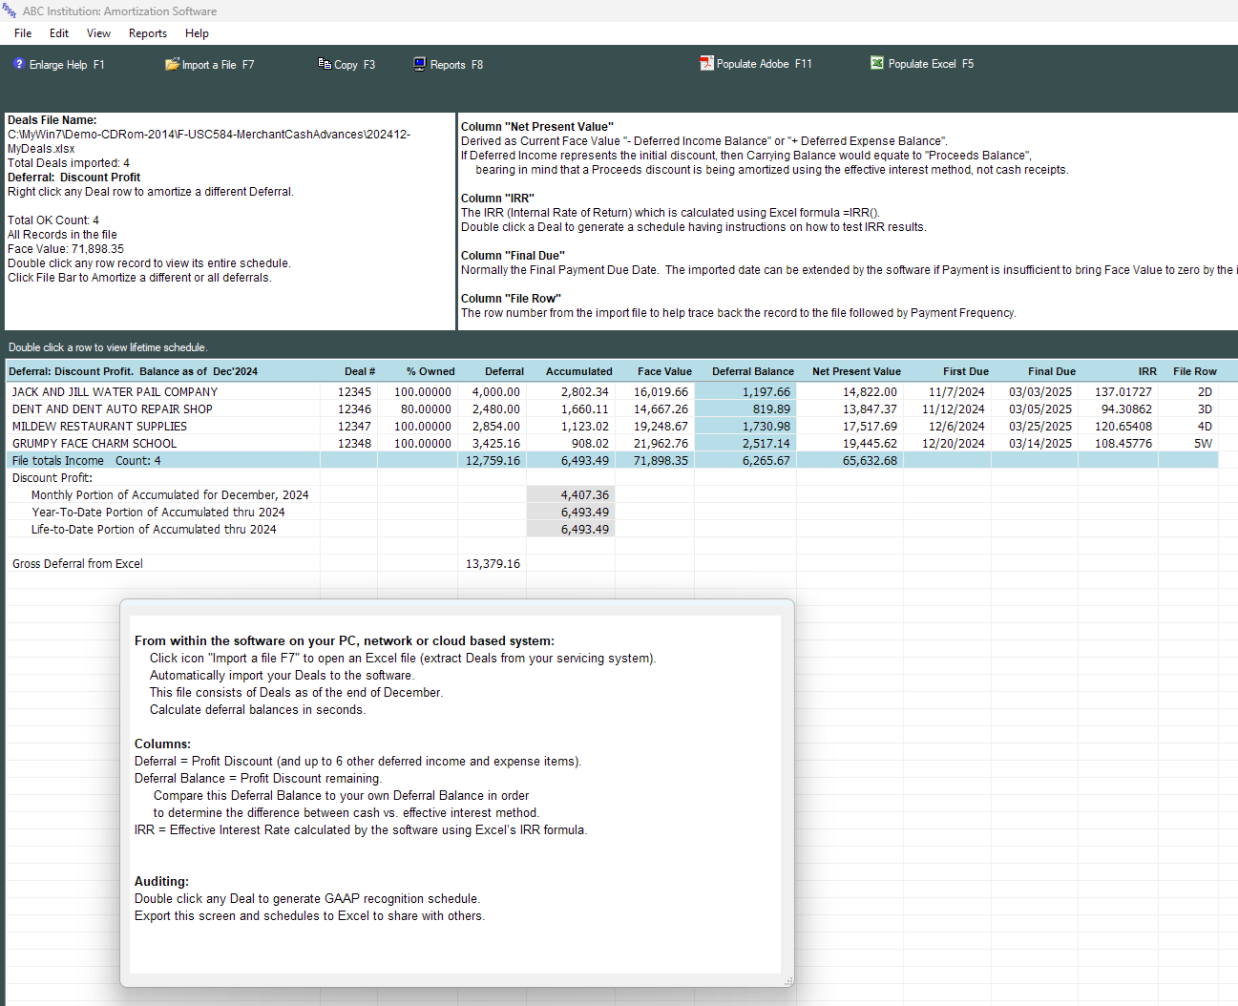Select the GRUMPY FACE CHARM SCHOOL row
1238x1006 pixels.
(612, 443)
